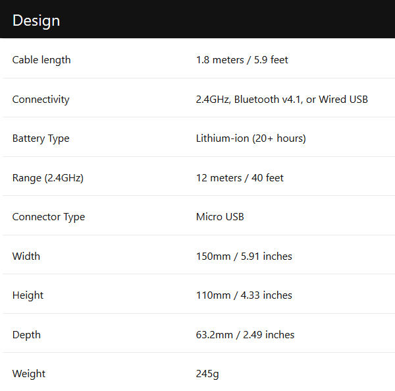
Task: Click the Micro USB value
Action: coord(220,217)
